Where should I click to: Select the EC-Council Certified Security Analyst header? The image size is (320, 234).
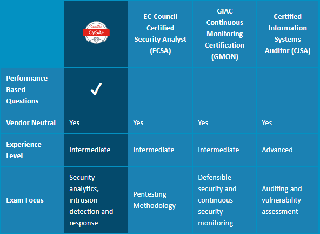click(x=161, y=34)
